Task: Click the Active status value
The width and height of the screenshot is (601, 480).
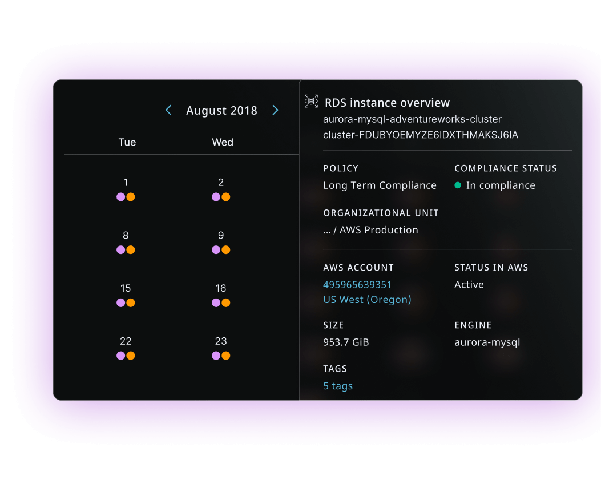Action: point(469,284)
